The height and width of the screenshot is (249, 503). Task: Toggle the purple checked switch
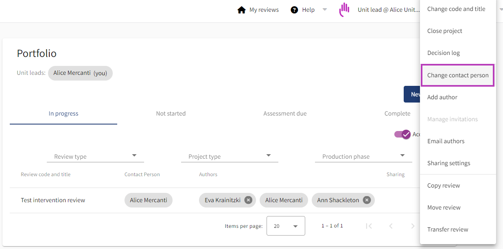(x=402, y=134)
